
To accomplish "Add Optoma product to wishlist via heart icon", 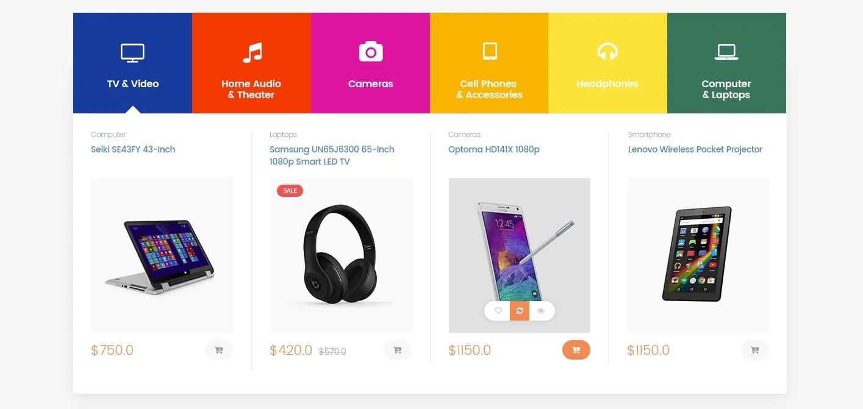I will tap(498, 311).
